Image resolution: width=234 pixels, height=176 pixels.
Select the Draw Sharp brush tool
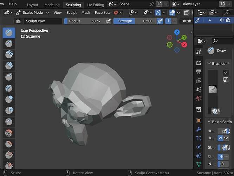coord(9,44)
